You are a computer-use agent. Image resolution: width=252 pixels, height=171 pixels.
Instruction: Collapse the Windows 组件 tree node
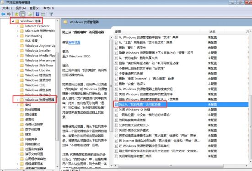(13, 21)
